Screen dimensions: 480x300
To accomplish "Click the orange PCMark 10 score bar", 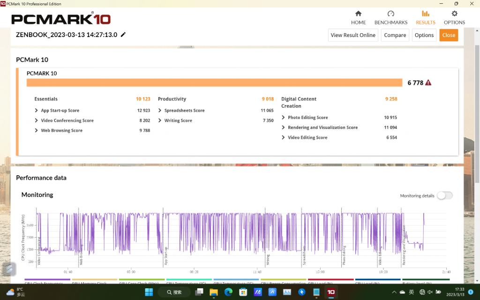I will 214,82.
